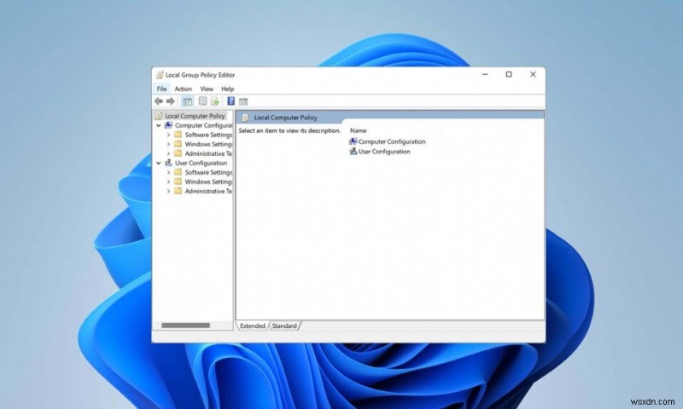Select Administrative Templates label under User Configuration

208,191
